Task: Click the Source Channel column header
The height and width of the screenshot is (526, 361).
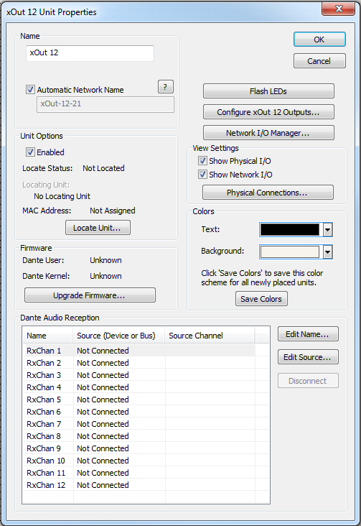Action: pos(210,336)
